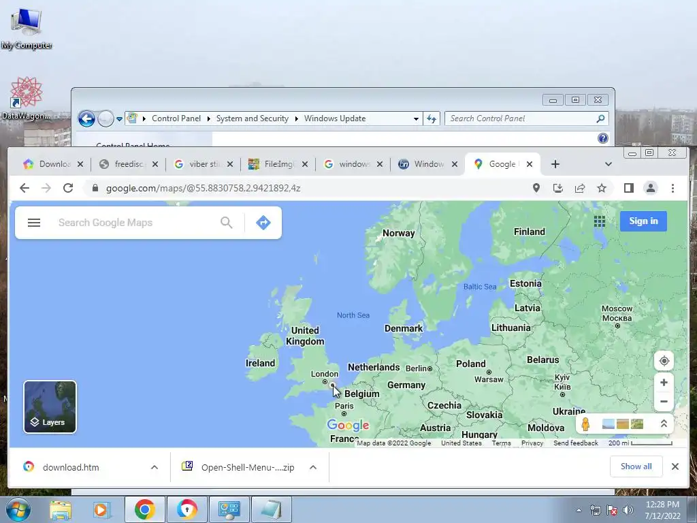
Task: Expand download.htm options arrow
Action: pyautogui.click(x=155, y=467)
